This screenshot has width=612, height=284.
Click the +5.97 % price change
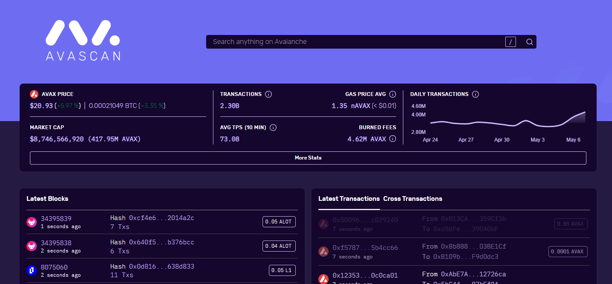tap(68, 105)
